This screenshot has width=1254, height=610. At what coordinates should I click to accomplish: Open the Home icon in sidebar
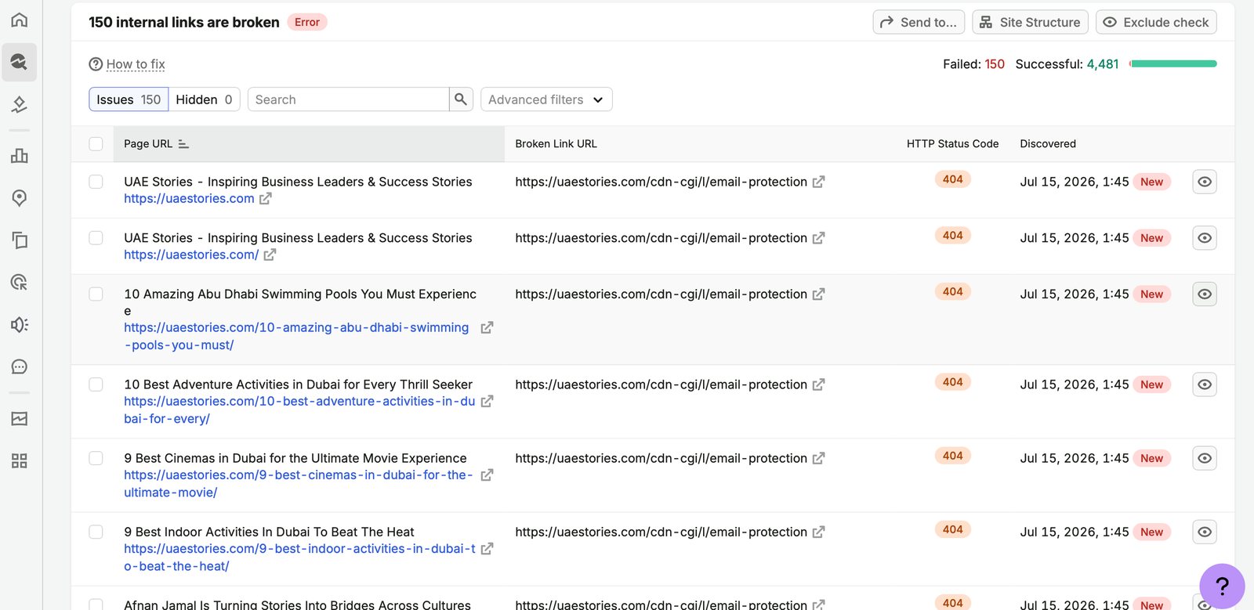coord(20,20)
